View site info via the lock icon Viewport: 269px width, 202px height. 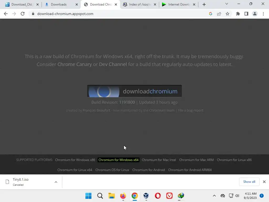coord(33,14)
